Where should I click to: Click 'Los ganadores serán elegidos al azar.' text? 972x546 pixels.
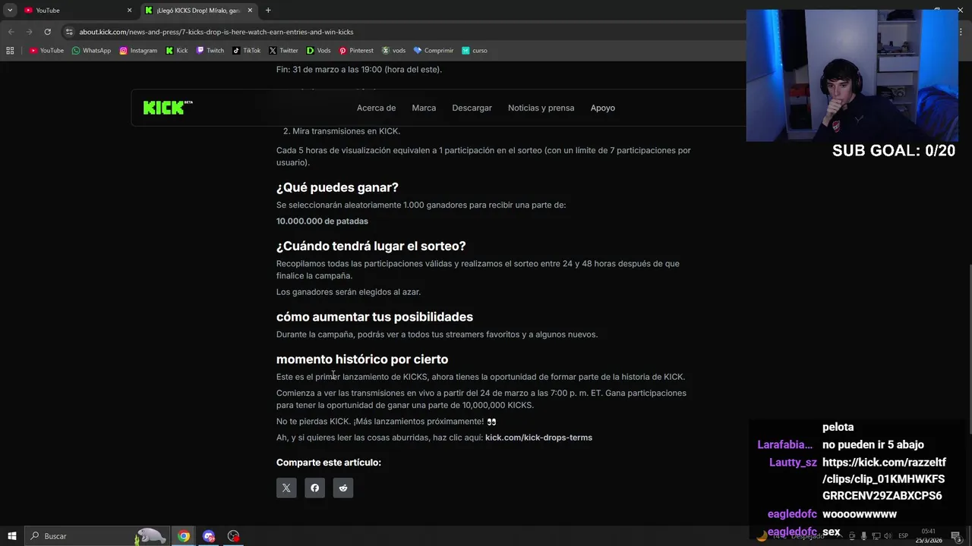pyautogui.click(x=349, y=292)
